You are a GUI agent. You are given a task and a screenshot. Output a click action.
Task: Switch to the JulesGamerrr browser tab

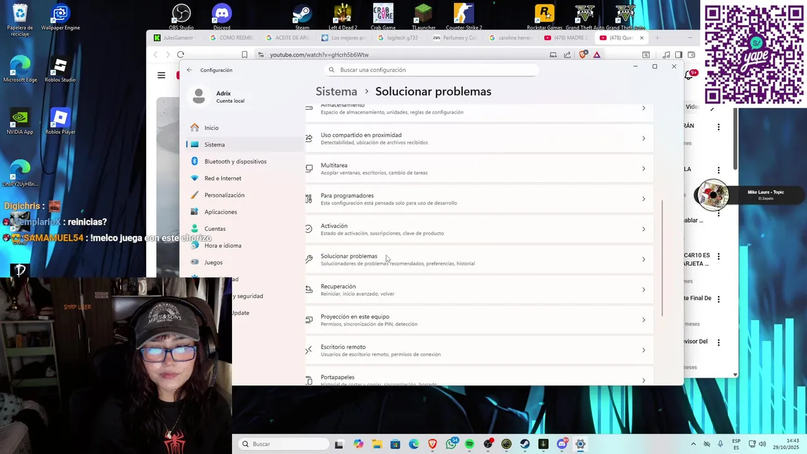(x=174, y=38)
